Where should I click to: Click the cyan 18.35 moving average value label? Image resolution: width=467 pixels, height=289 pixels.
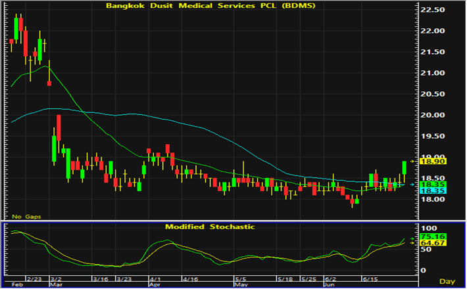433,191
